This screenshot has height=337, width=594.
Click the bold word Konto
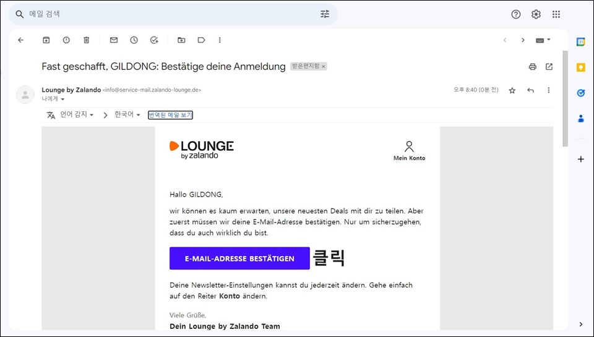click(x=230, y=296)
